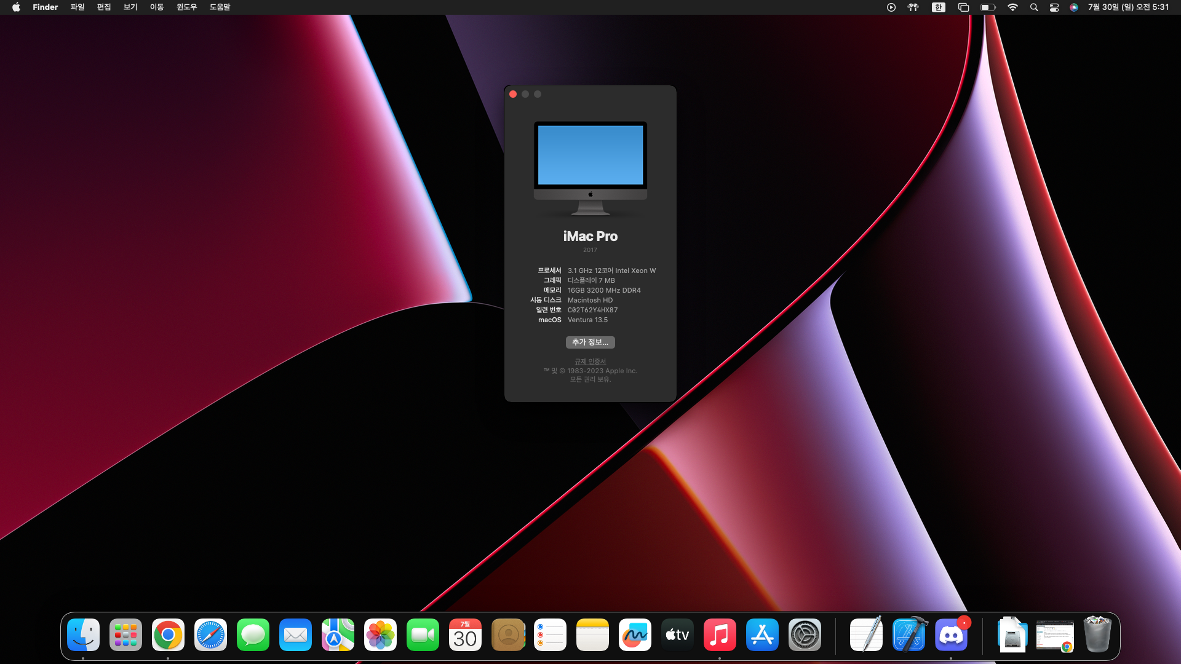Open Contacts app in the Dock

tap(508, 635)
